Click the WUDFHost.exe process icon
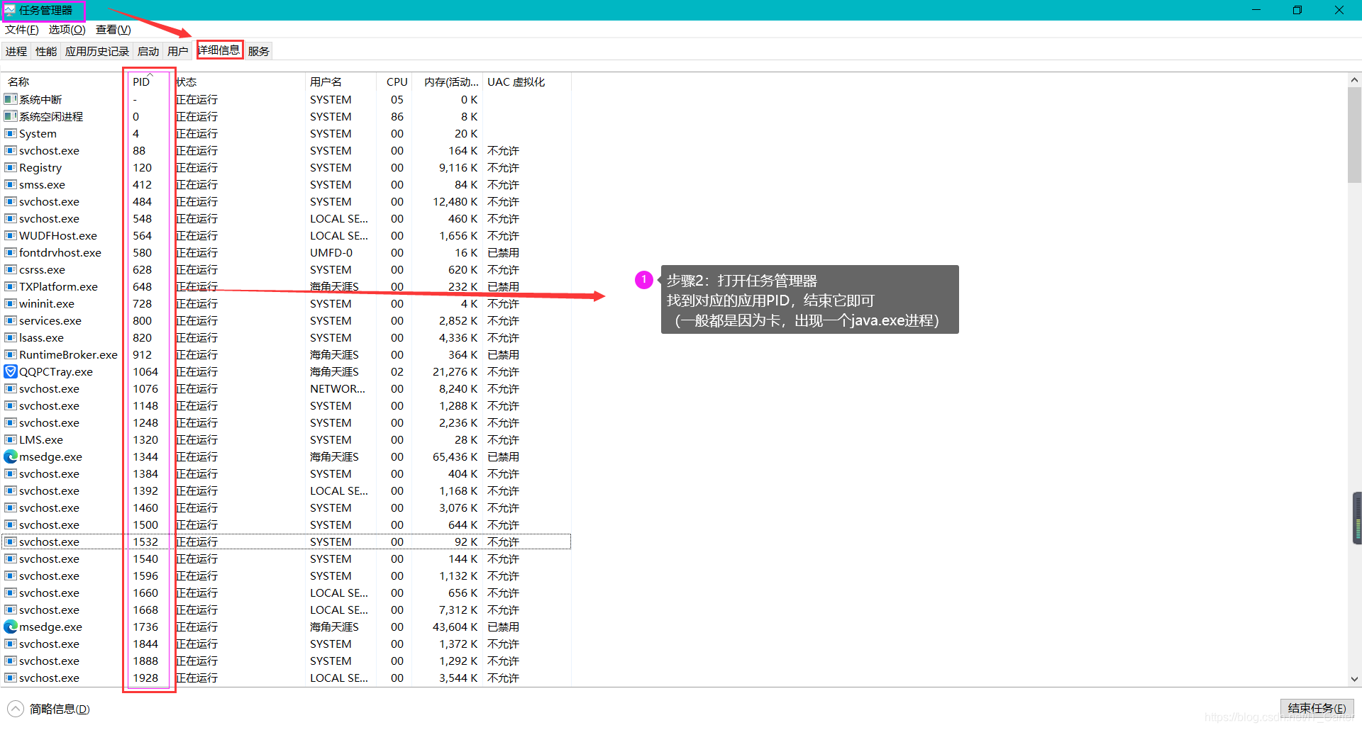Screen dimensions: 1362x730 (x=11, y=235)
